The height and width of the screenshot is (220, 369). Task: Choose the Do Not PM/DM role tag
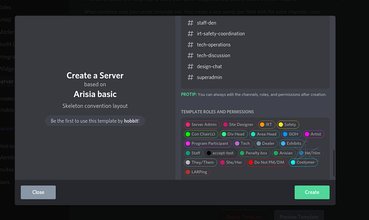pos(266,162)
